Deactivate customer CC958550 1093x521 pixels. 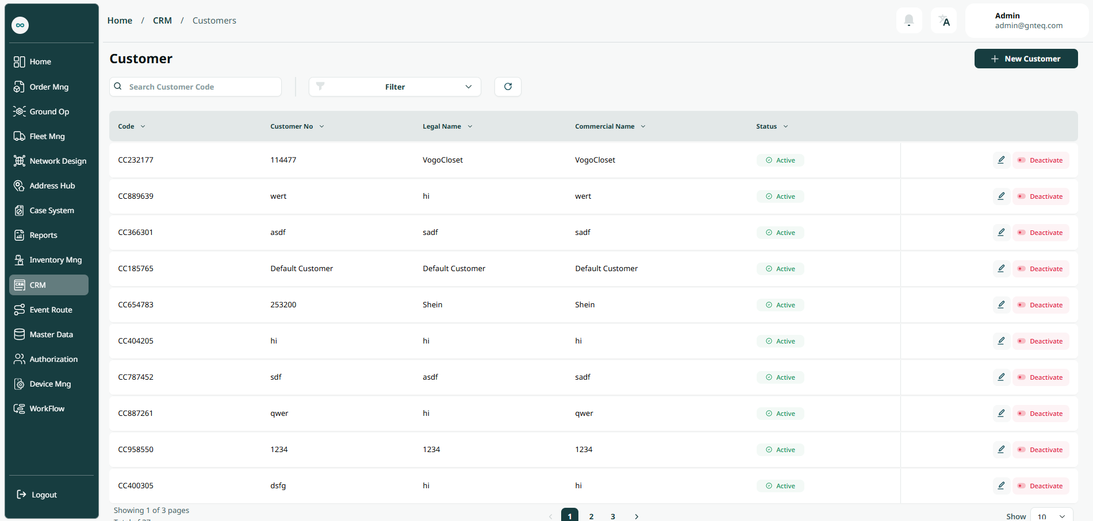(1041, 450)
